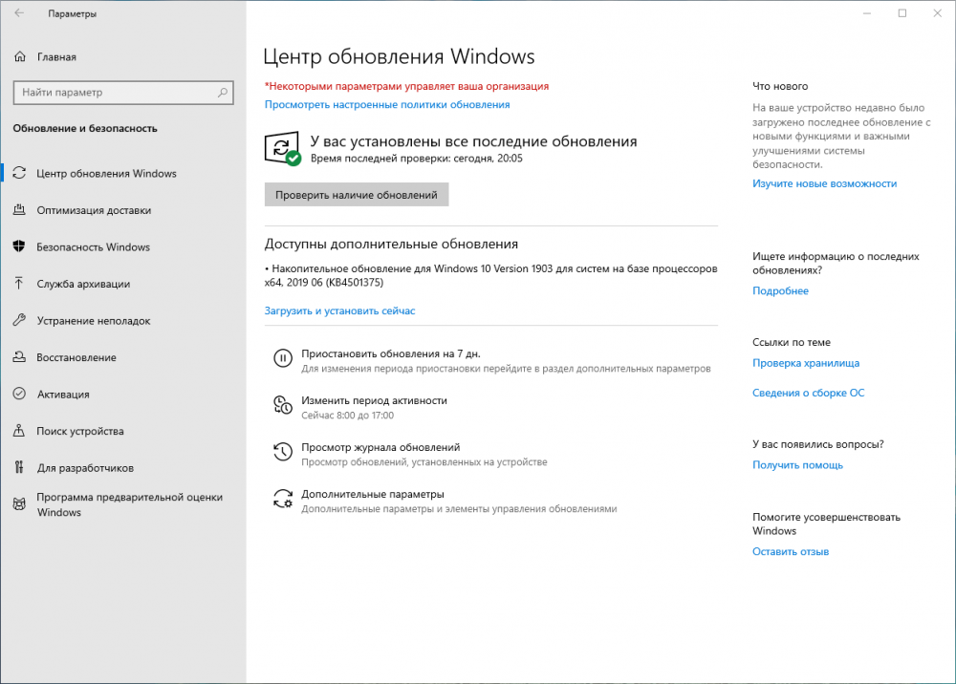The height and width of the screenshot is (684, 956).
Task: Click the update status icon with green check
Action: [x=282, y=149]
